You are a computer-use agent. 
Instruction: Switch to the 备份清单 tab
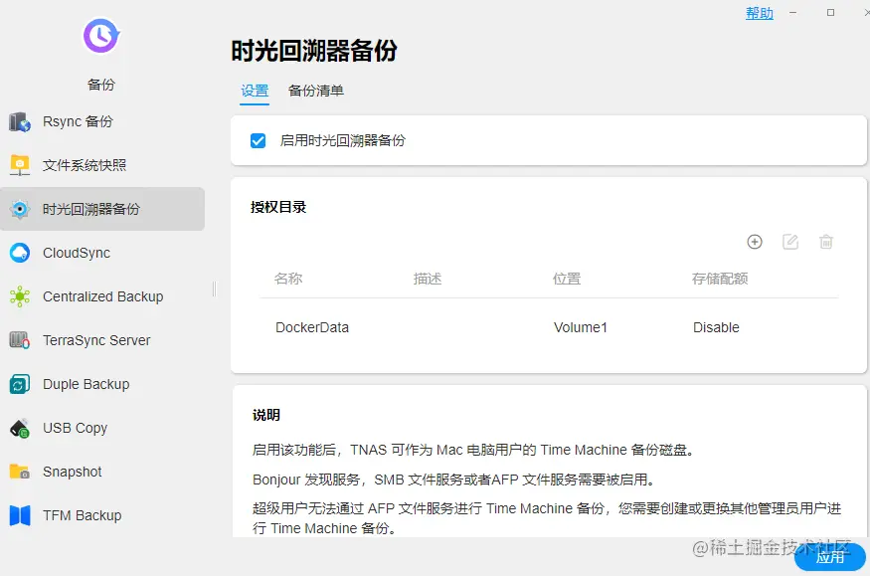[314, 91]
